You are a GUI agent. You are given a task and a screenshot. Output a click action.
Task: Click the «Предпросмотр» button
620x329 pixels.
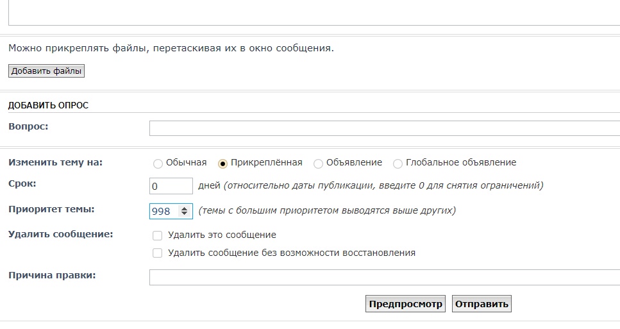405,304
